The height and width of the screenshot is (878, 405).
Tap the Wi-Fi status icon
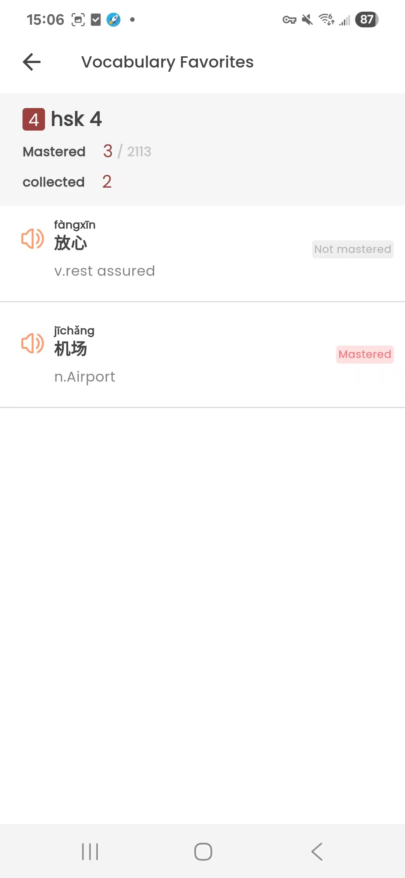coord(326,20)
